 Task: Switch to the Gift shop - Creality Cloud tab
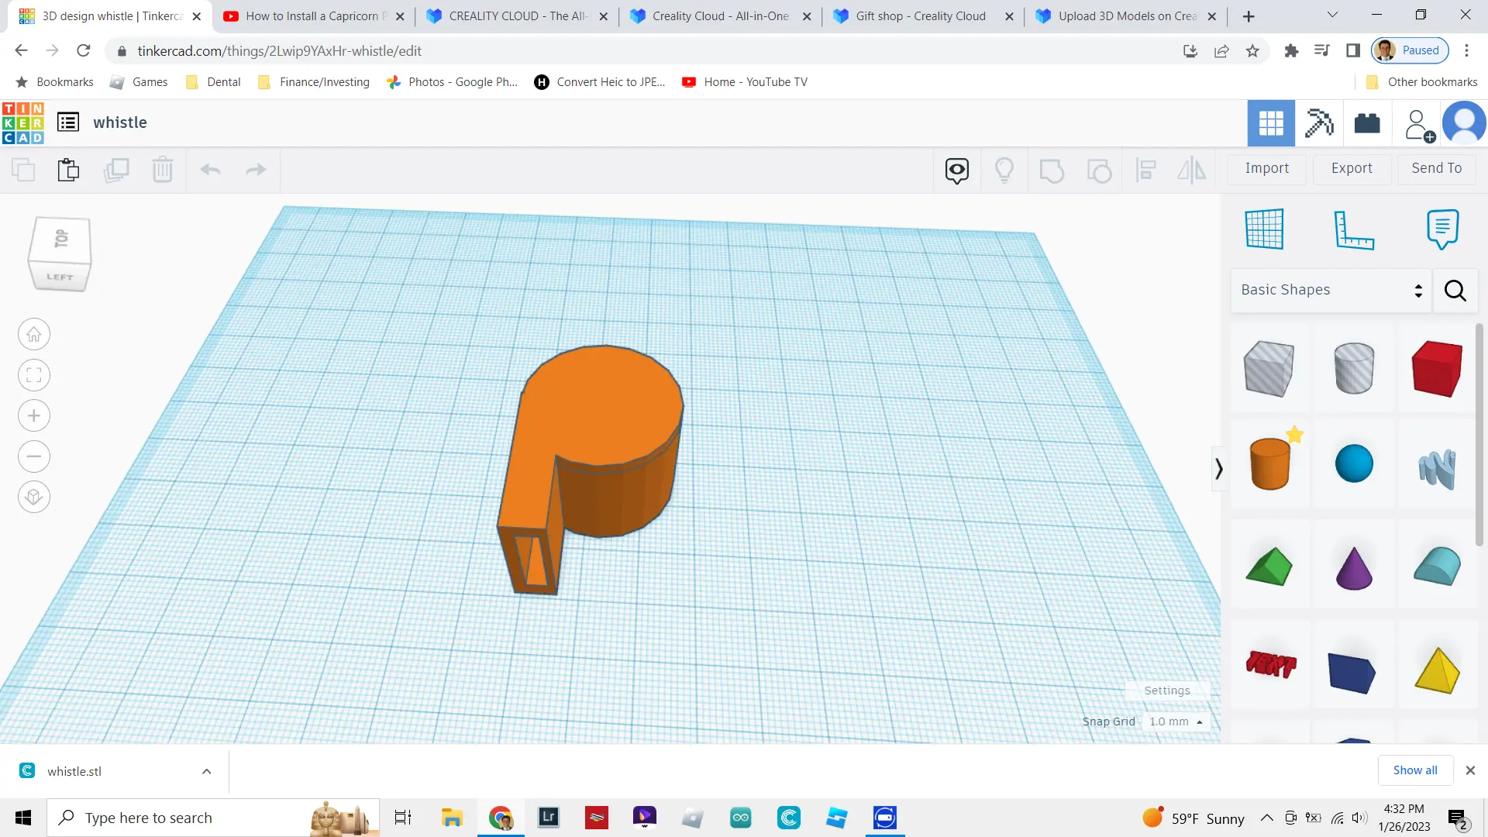[920, 16]
